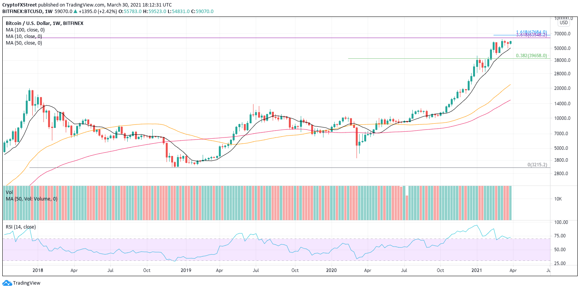Screen dimensions: 580x290
Task: Click the 50.00 RSI axis label
Action: pos(560,250)
